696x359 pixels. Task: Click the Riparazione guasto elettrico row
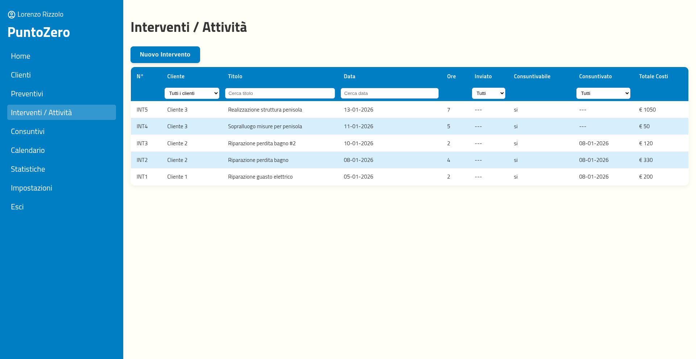coord(260,177)
